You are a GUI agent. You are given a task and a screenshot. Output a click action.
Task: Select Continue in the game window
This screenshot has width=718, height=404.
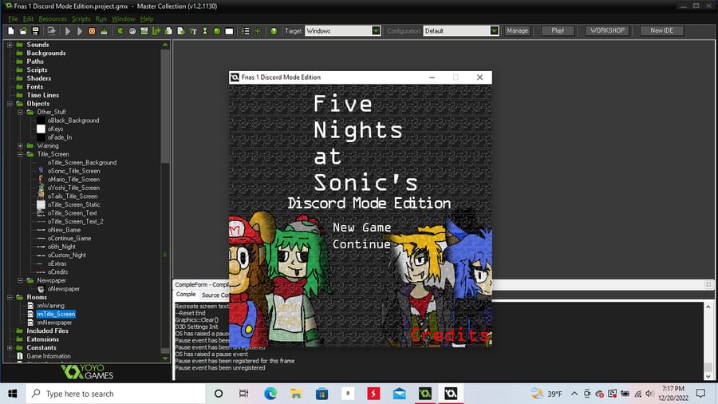coord(361,244)
